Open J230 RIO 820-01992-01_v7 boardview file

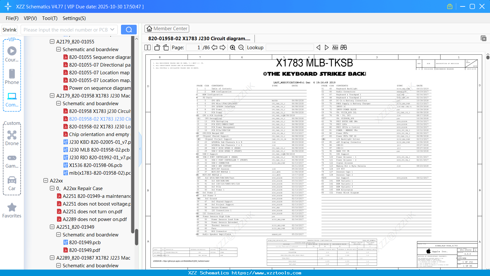point(97,157)
